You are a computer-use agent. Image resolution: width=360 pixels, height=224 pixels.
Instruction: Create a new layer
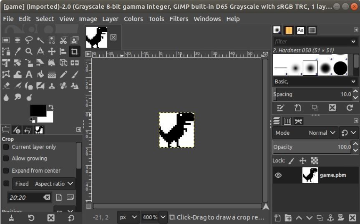(277, 218)
